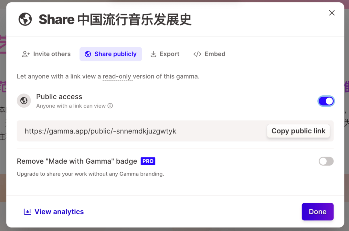Screen dimensions: 349x231
Task: Click 'Upgrade to share your work without any Gamma branding.'
Action: tap(90, 174)
